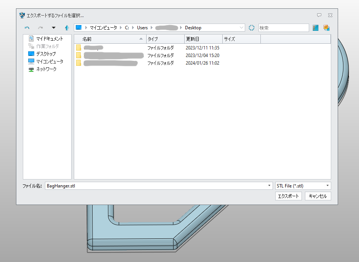Open the comment bubble icon in title bar
The width and height of the screenshot is (359, 262).
click(x=319, y=15)
